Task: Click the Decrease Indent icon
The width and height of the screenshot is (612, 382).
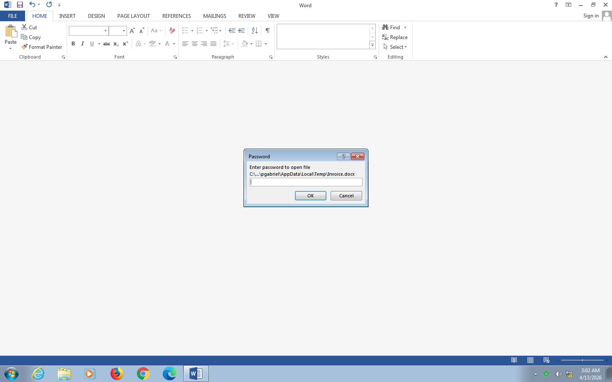Action: [232, 31]
